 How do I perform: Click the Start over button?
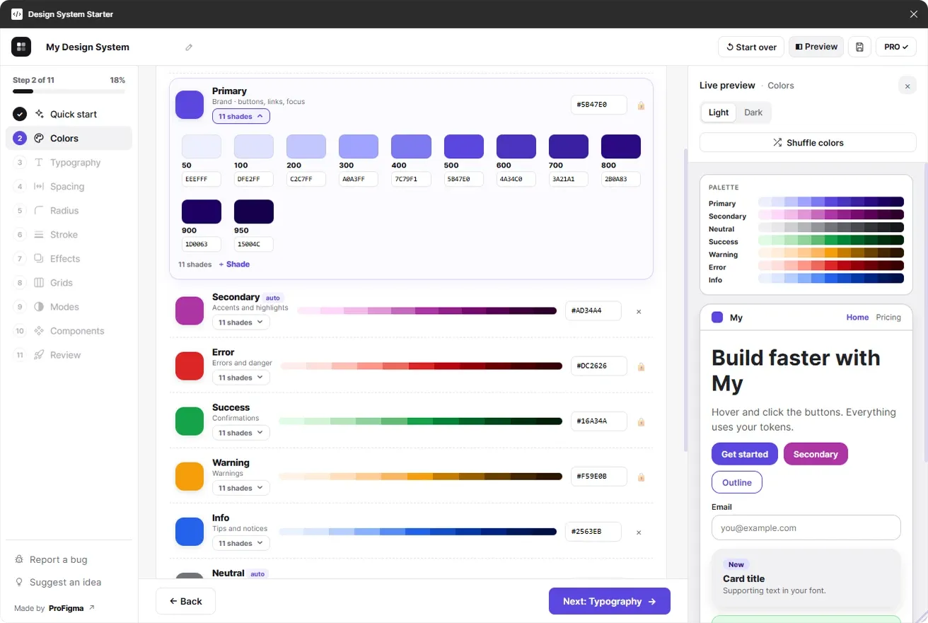(751, 47)
